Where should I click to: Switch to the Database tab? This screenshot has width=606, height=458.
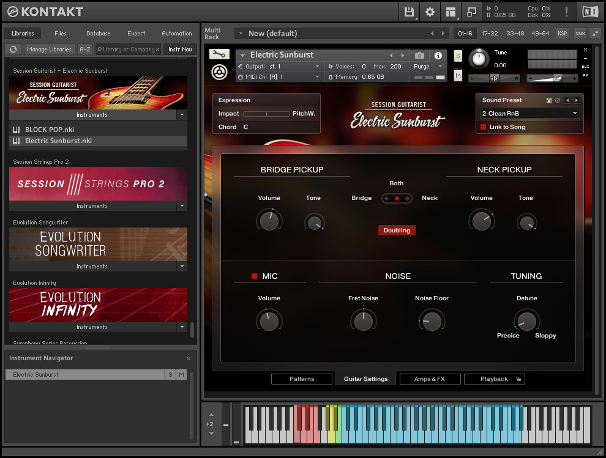pos(98,34)
